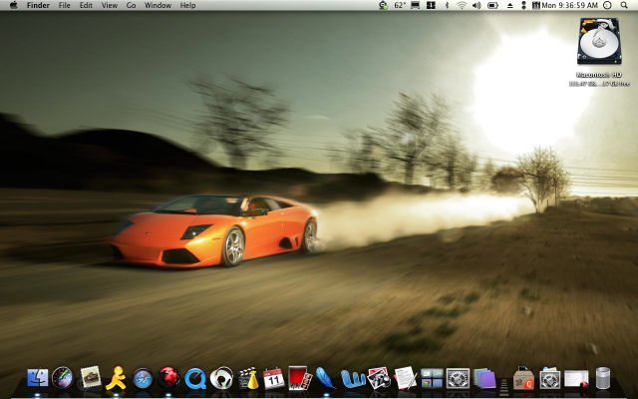Open the cardboard box stack in dock
638x399 pixels.
523,378
